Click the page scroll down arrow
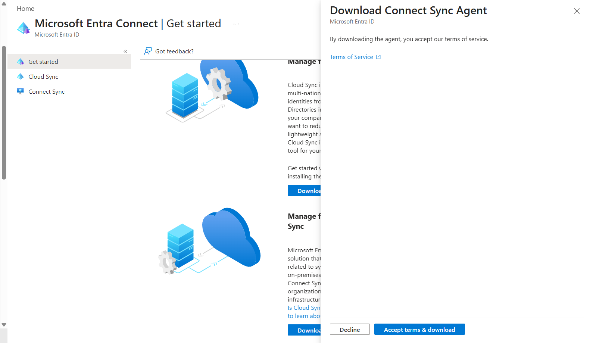This screenshot has width=593, height=343. click(4, 325)
